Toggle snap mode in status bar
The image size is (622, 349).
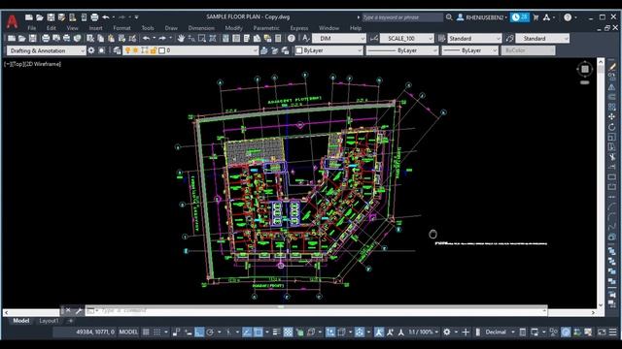pyautogui.click(x=157, y=332)
